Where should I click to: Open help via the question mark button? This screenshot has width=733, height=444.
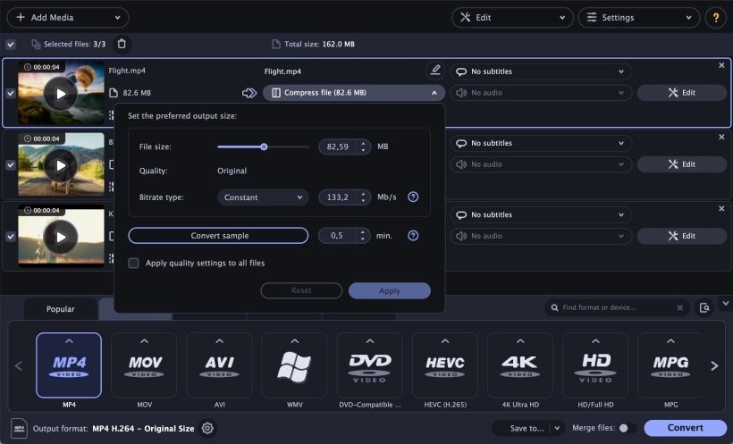pyautogui.click(x=716, y=18)
